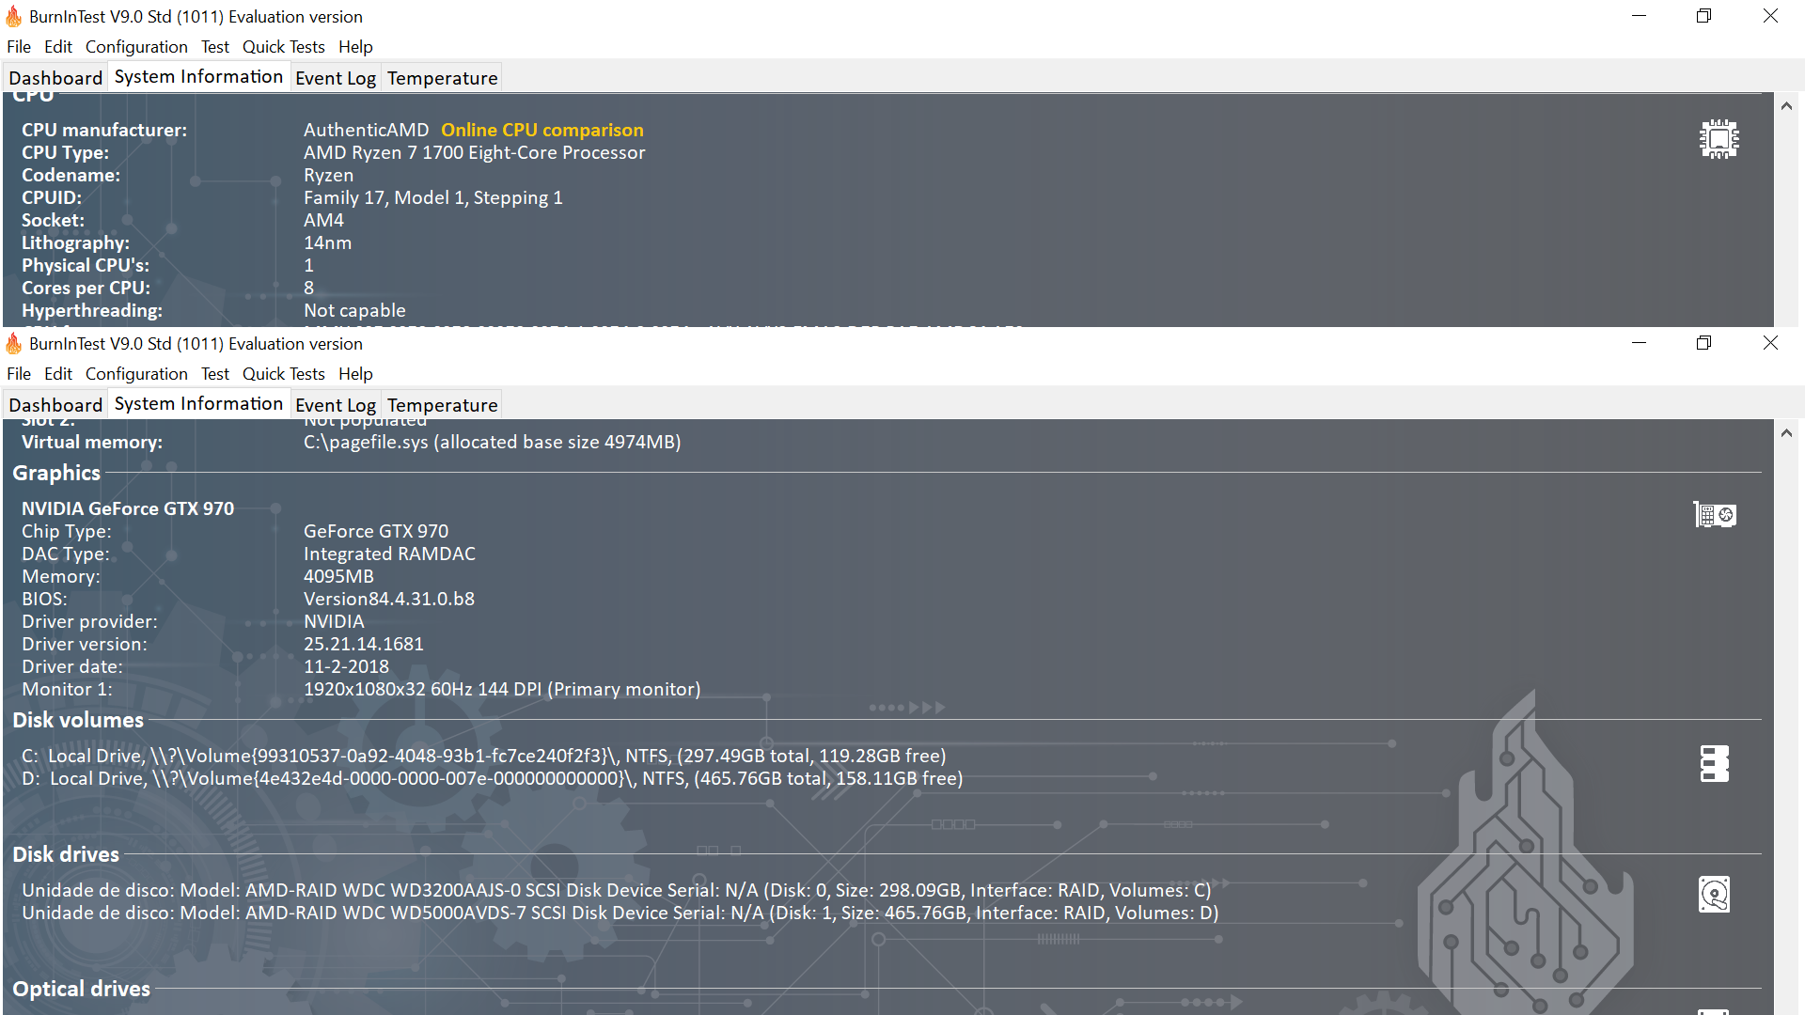The height and width of the screenshot is (1015, 1805).
Task: Click driver date '11-2-2018'
Action: pyautogui.click(x=346, y=666)
